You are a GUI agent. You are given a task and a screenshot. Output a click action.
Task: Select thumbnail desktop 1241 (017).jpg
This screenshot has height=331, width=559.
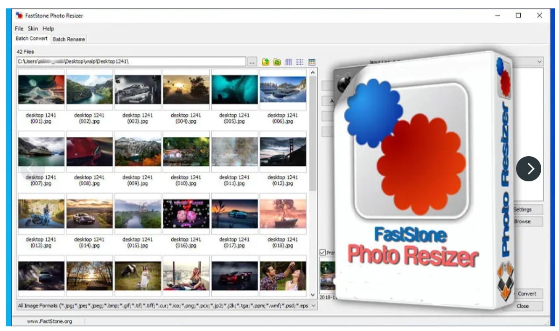pyautogui.click(x=235, y=214)
